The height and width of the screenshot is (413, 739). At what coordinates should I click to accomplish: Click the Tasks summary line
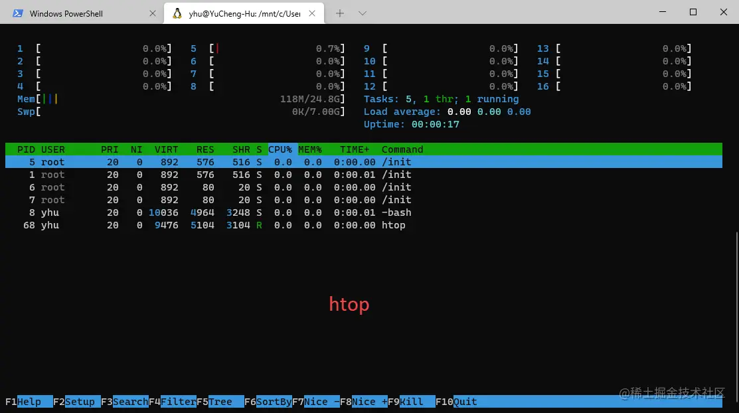[x=441, y=99]
